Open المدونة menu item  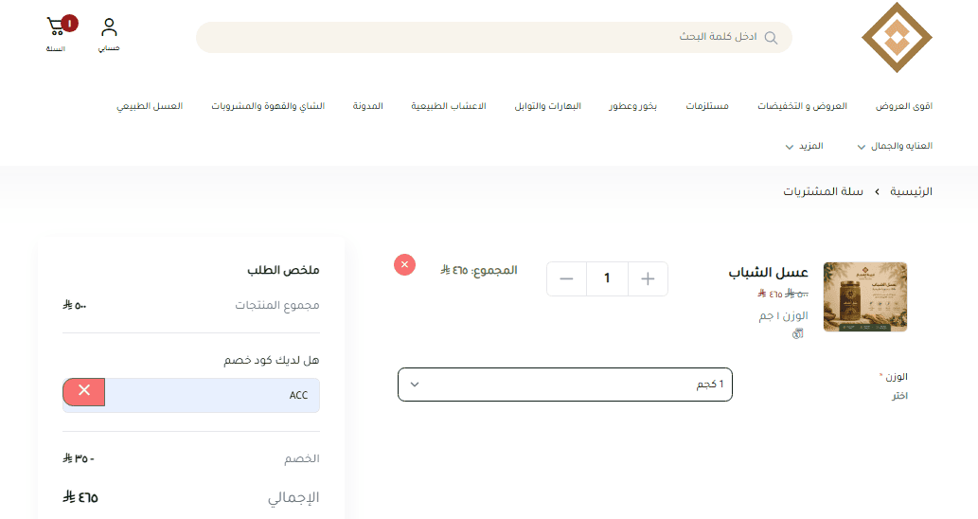(x=368, y=106)
